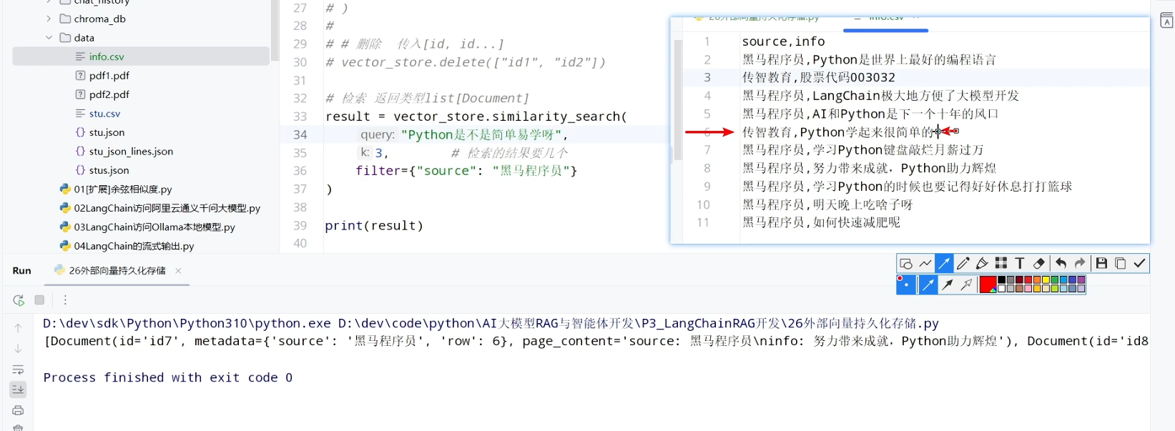Click the project tree scrollbar
Image resolution: width=1175 pixels, height=431 pixels.
[x=275, y=29]
